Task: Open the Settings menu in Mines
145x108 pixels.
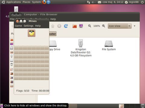Action: [28, 26]
